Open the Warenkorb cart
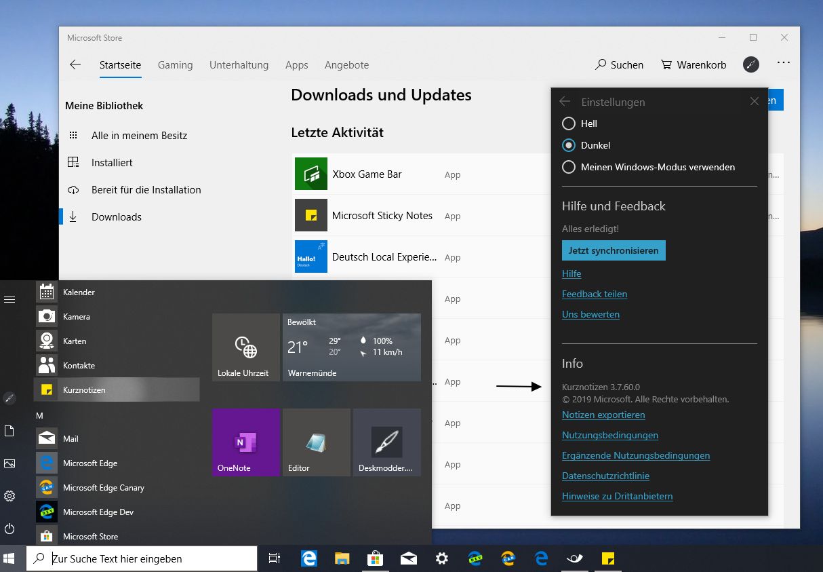 [x=693, y=65]
